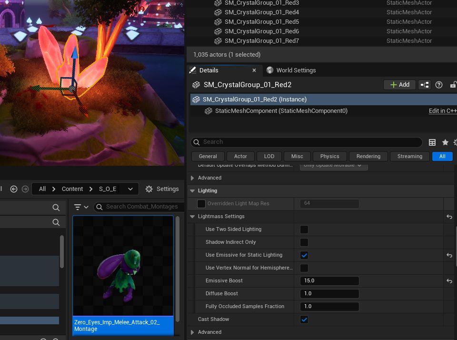The height and width of the screenshot is (340, 457).
Task: Collapse the Lighting section
Action: pos(192,190)
